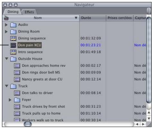Click duration 00:00:08:14

(x=91, y=93)
